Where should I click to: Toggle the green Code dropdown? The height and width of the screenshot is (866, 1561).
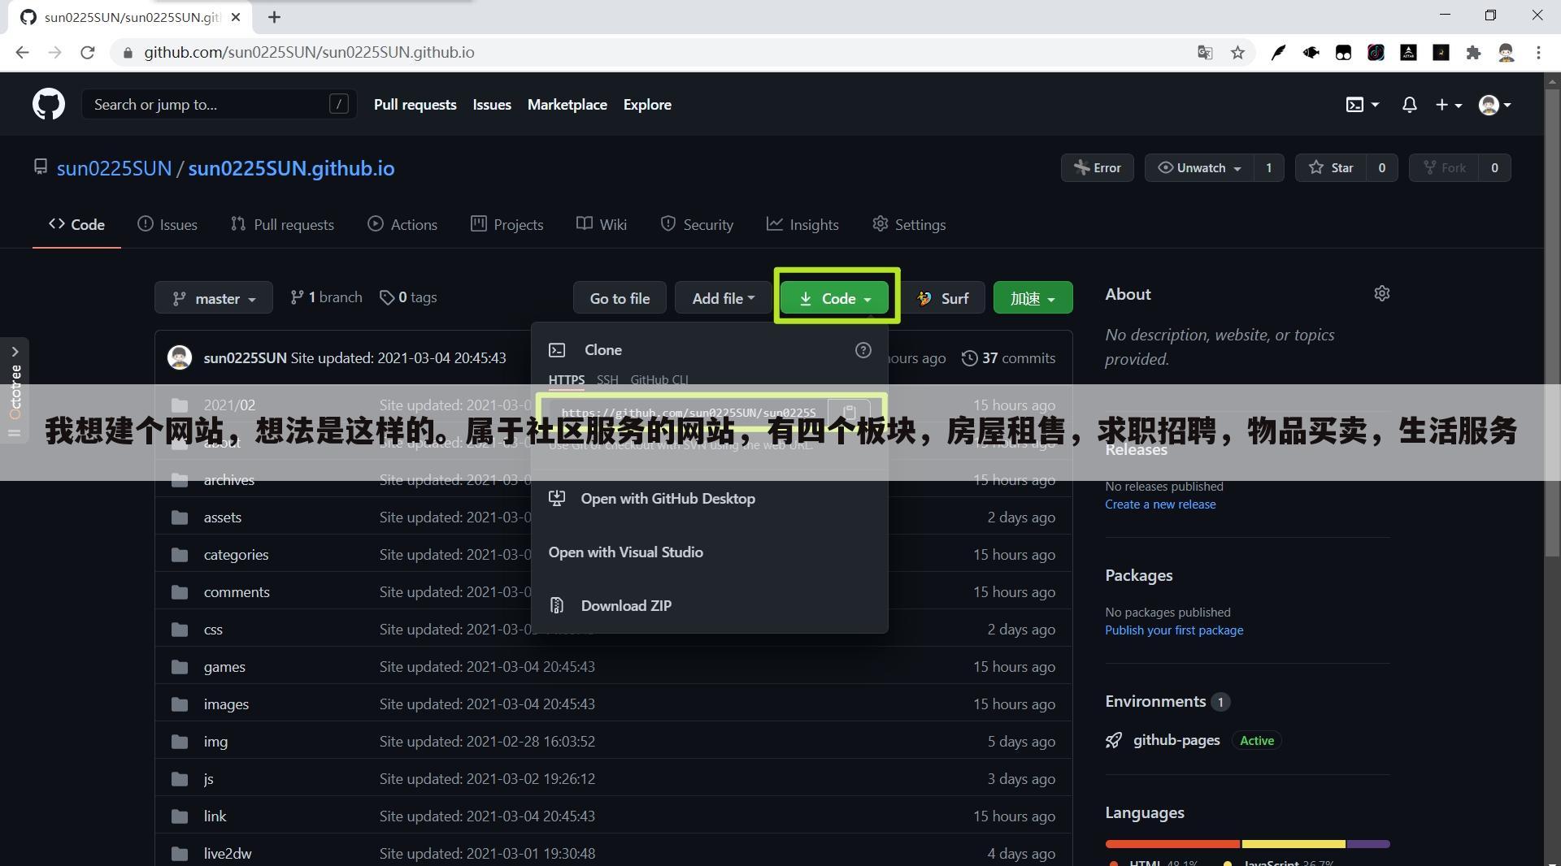point(837,298)
